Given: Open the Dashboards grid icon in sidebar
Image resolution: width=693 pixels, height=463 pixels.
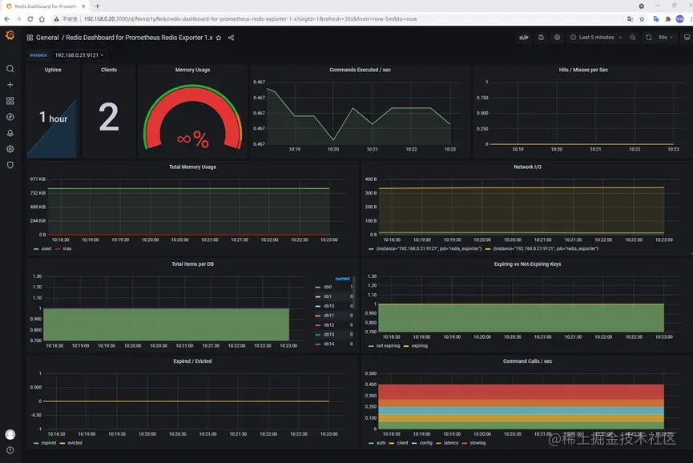Looking at the screenshot, I should tap(10, 101).
